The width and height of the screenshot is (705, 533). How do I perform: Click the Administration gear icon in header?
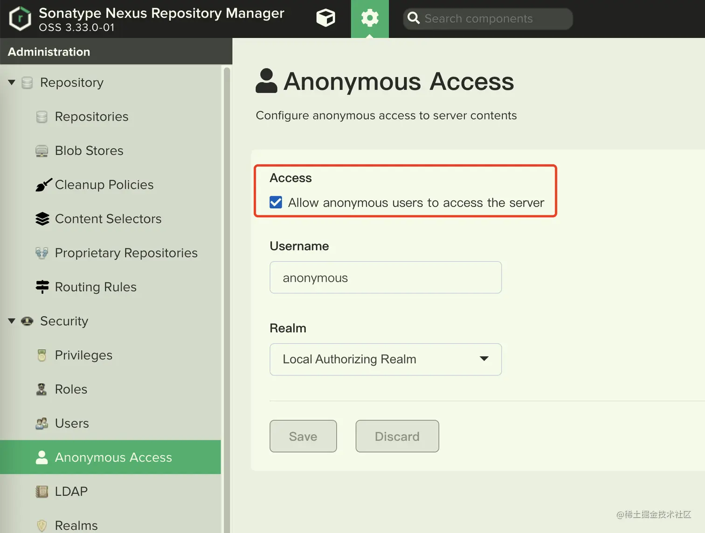pyautogui.click(x=370, y=18)
